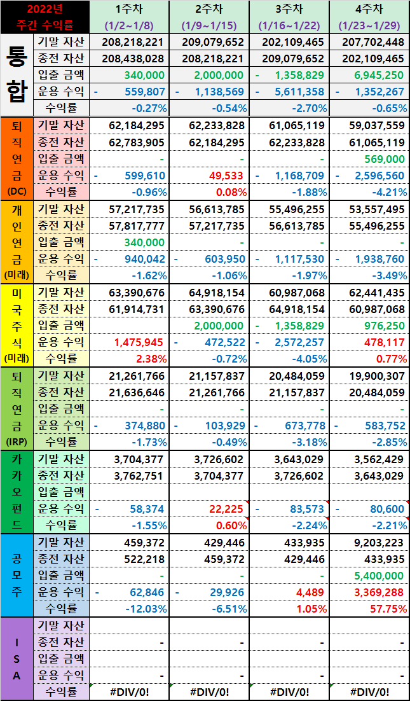Viewport: 410px width, 701px height.
Task: Click the red 0.08% 수익률 cell
Action: click(x=209, y=192)
